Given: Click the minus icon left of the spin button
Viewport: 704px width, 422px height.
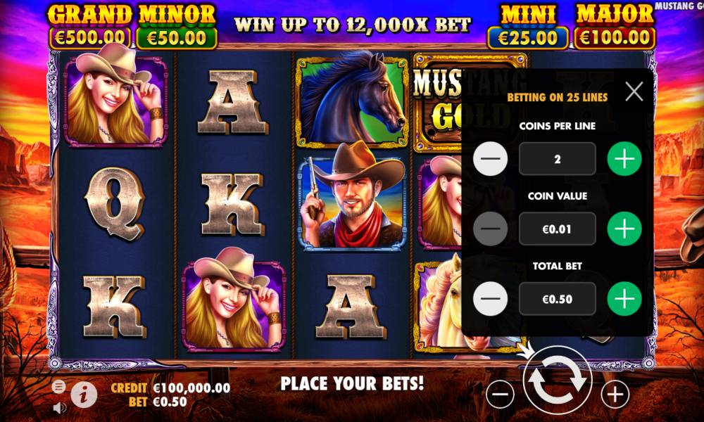Looking at the screenshot, I should (500, 395).
